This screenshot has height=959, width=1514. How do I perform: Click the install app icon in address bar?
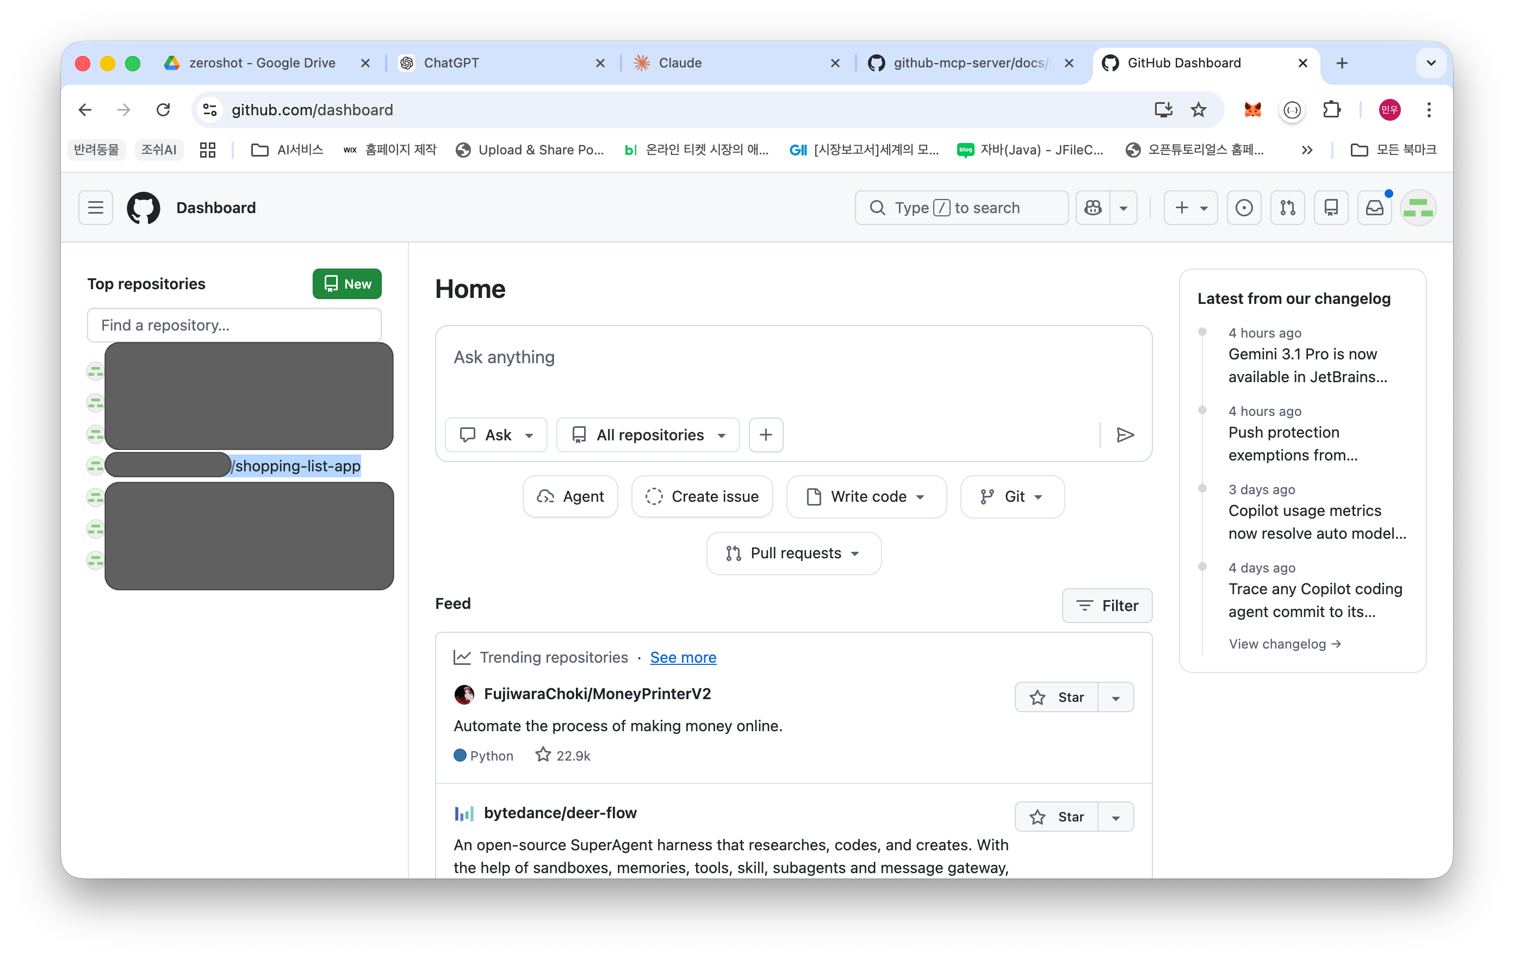[1163, 110]
